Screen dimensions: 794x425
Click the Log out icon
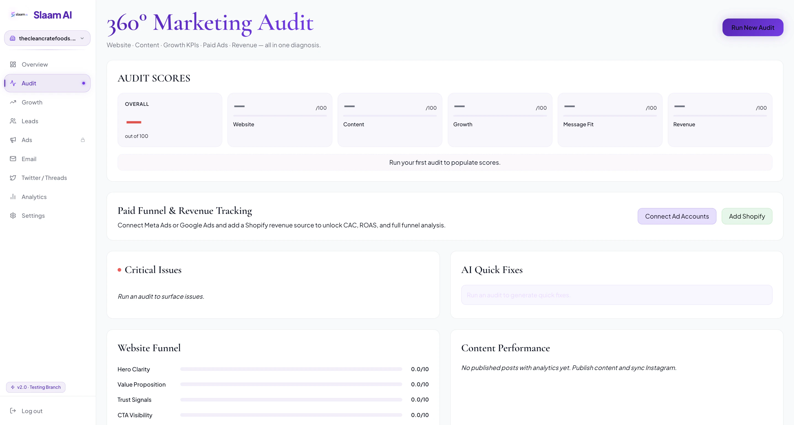coord(13,411)
